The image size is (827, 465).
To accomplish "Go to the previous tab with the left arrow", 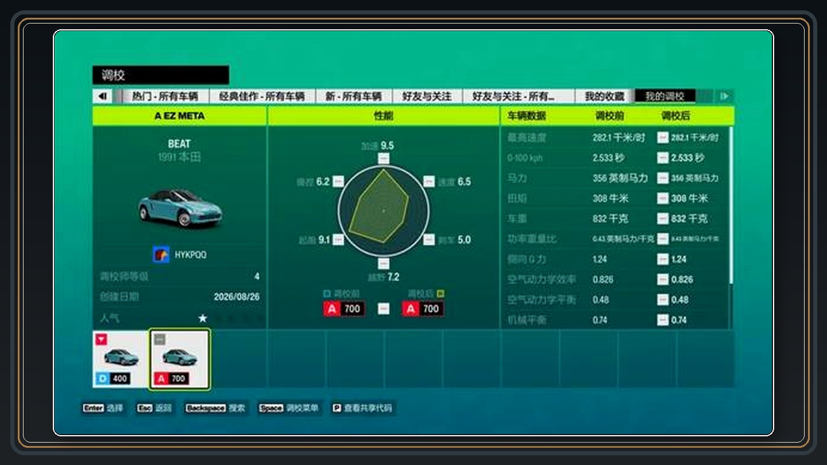I will [x=103, y=96].
